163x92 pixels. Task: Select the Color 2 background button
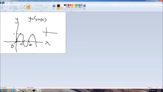pos(62,7)
